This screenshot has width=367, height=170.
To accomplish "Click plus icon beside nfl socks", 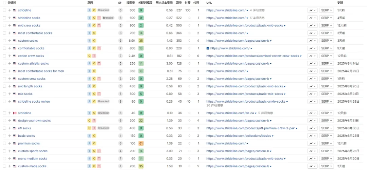I will pyautogui.click(x=10, y=128).
